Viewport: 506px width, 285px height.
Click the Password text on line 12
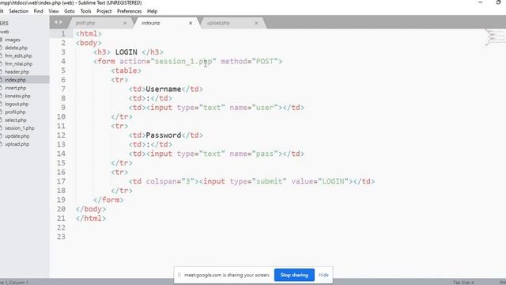point(164,135)
